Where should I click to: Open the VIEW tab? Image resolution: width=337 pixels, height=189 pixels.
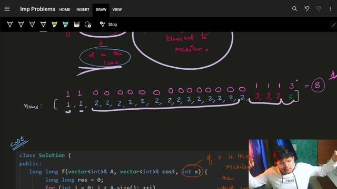[117, 9]
